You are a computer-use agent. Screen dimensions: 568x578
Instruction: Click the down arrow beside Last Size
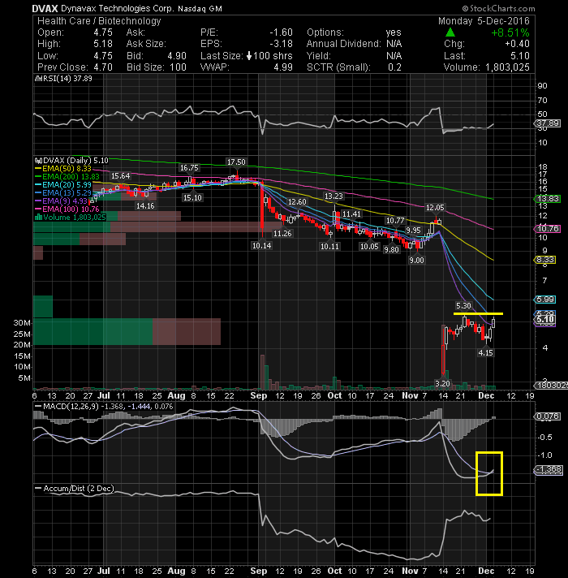pyautogui.click(x=249, y=56)
